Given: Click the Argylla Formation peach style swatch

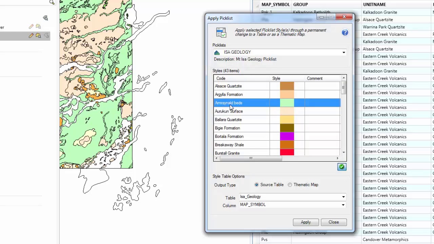Looking at the screenshot, I should 287,95.
